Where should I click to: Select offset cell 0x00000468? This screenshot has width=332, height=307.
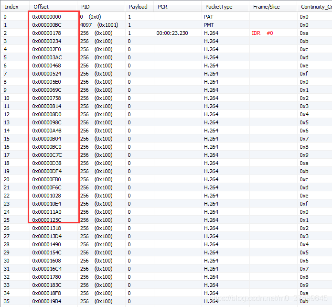(47, 66)
